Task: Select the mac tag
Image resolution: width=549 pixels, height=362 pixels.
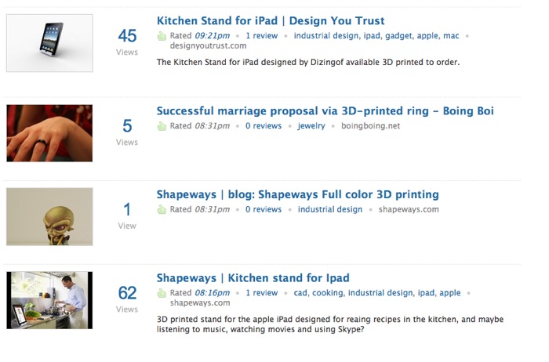Action: point(451,36)
